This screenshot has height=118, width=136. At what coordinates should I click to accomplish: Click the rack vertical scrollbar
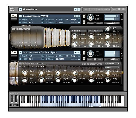(x=125, y=52)
